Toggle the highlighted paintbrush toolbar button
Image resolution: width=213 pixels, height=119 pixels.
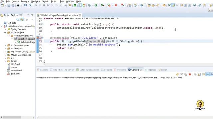[173, 5]
